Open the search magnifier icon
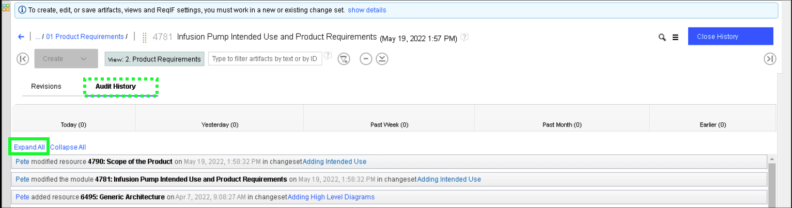The width and height of the screenshot is (792, 208). coord(662,37)
